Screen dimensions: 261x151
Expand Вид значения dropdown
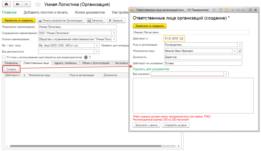(x=226, y=74)
